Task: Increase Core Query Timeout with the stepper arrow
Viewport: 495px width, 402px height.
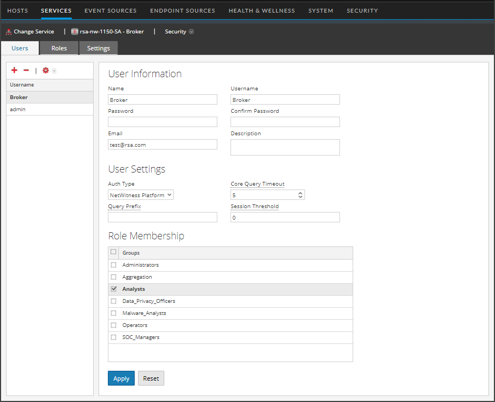Action: (x=300, y=192)
